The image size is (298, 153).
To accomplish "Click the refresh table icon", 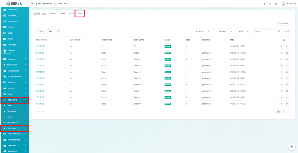I will (x=58, y=32).
